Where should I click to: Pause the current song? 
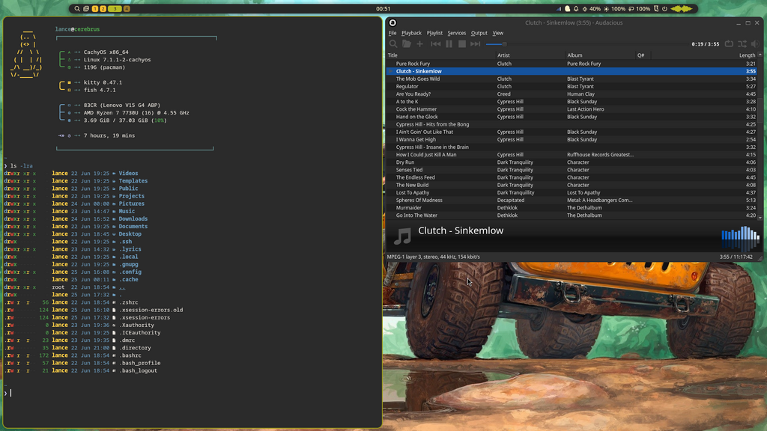click(x=449, y=44)
